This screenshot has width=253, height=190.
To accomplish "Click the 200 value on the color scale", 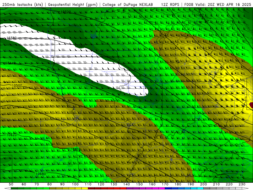I will click(x=203, y=184).
